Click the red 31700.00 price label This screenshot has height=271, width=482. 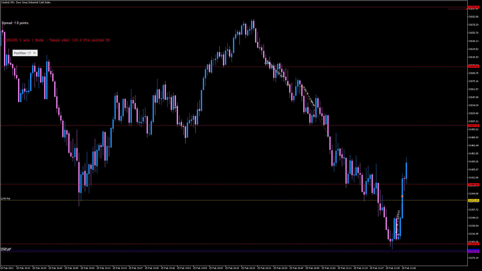(473, 7)
